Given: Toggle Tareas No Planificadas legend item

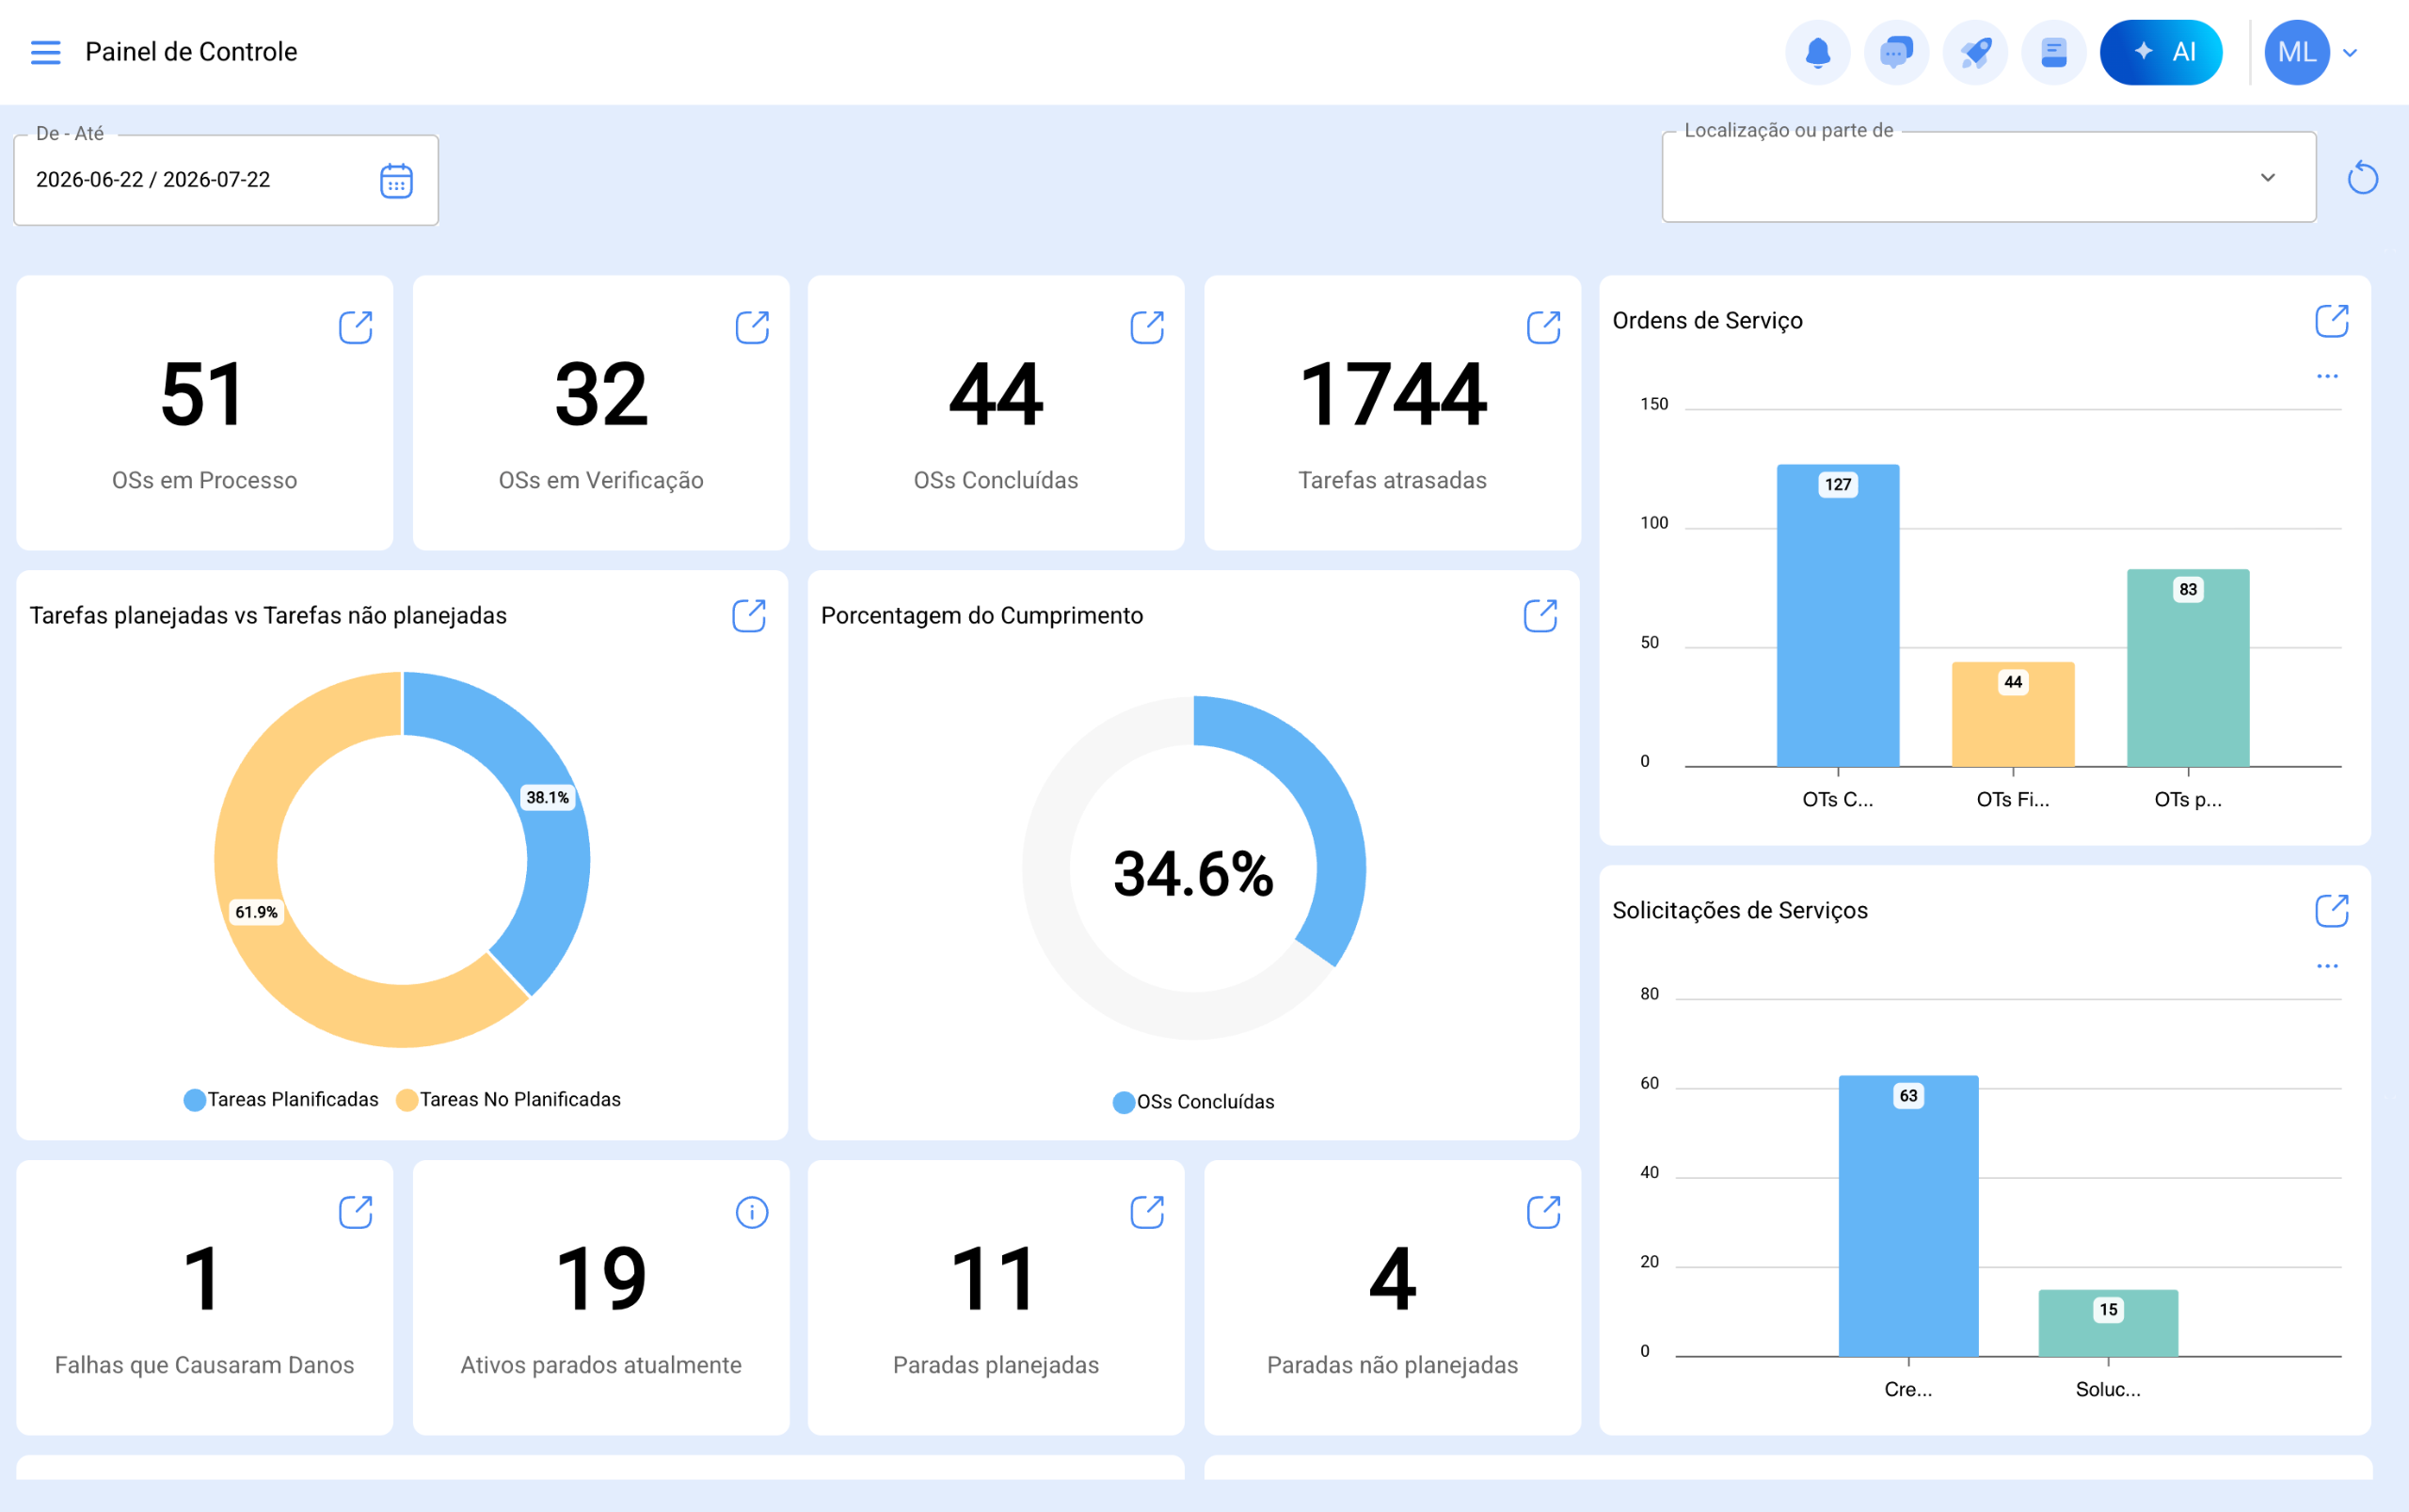Looking at the screenshot, I should tap(508, 1099).
